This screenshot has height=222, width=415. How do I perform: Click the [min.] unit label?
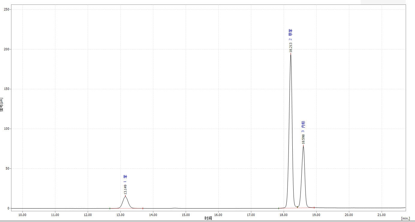point(405,218)
